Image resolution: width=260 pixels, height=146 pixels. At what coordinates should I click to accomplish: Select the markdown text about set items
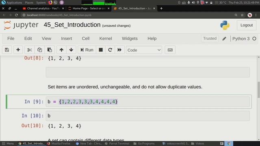(x=125, y=87)
